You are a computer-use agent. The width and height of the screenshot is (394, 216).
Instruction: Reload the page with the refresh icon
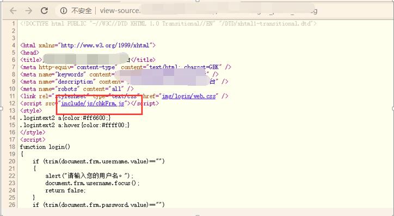tap(45, 10)
